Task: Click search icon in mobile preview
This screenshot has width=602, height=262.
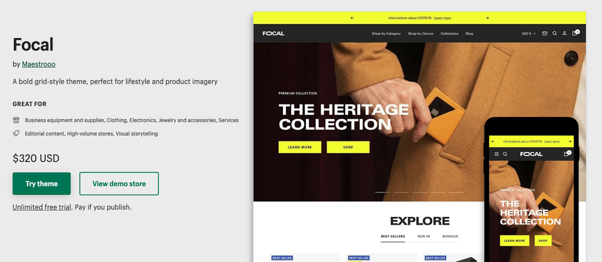Action: click(x=505, y=154)
